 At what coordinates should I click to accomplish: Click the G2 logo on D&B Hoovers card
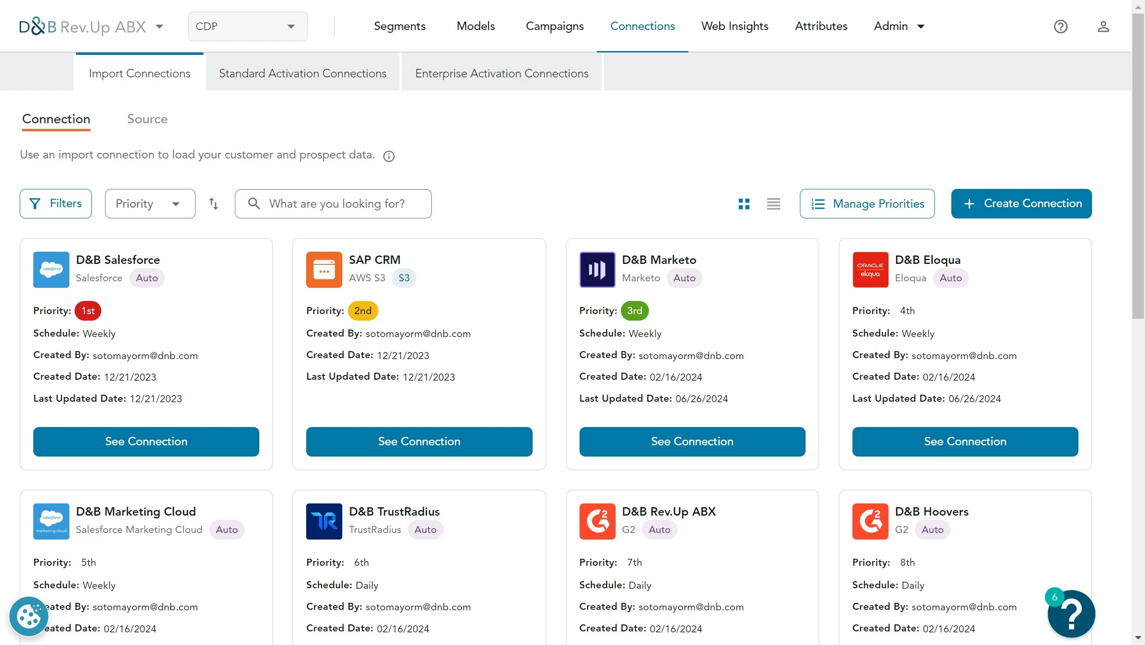coord(870,521)
